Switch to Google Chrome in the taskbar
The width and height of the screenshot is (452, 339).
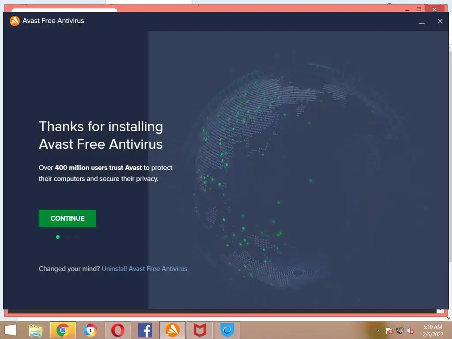(63, 330)
